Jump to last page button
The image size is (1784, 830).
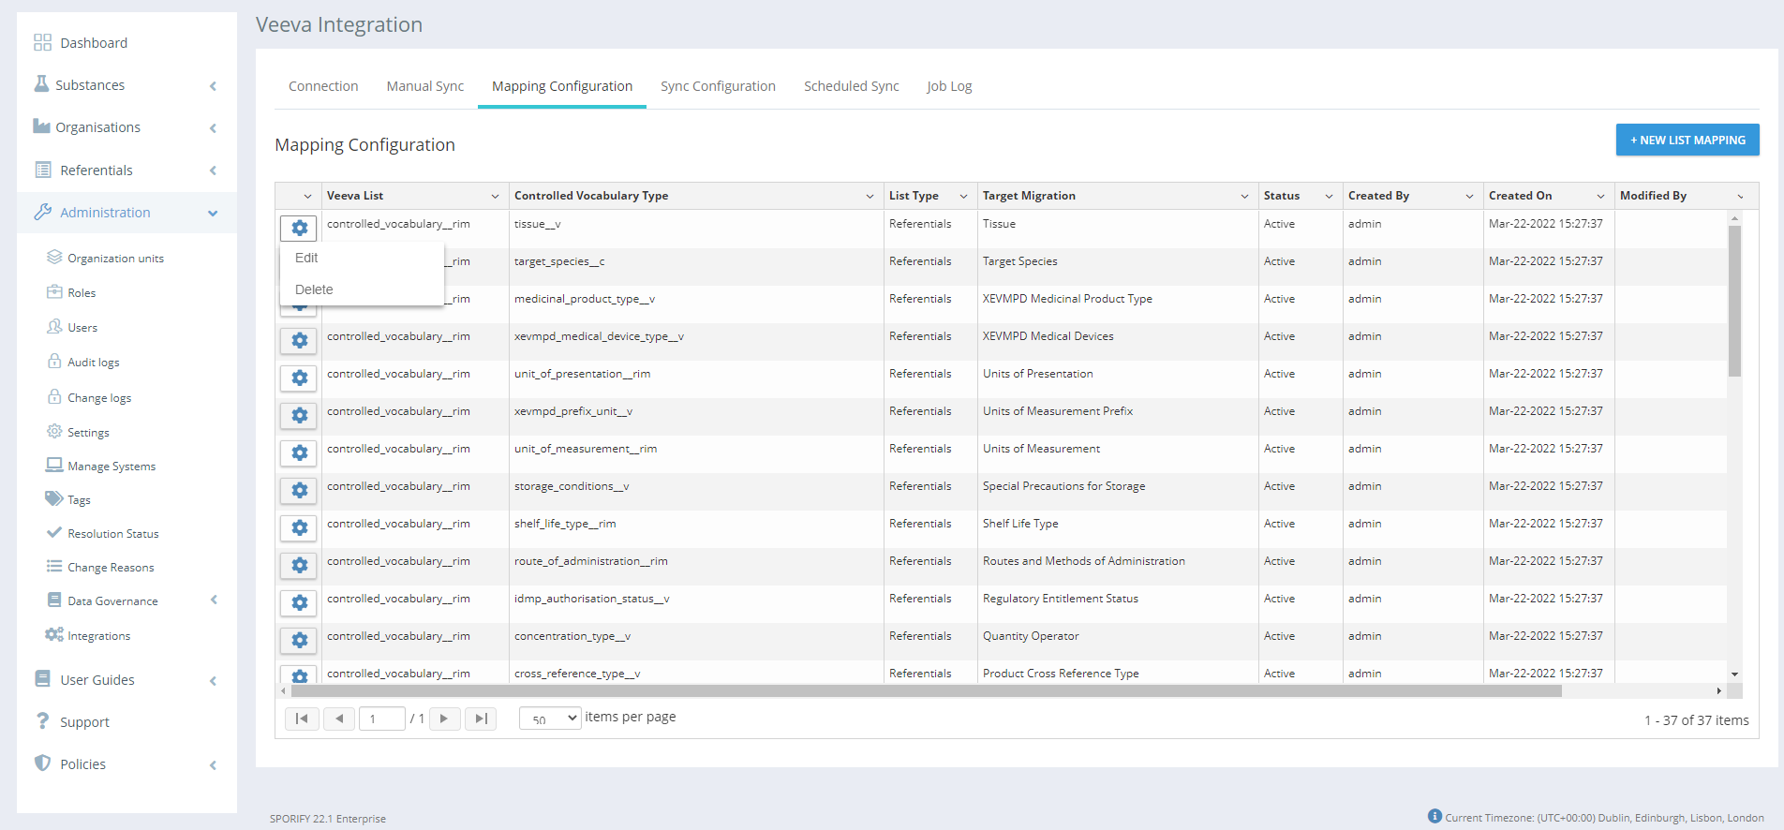pos(481,719)
